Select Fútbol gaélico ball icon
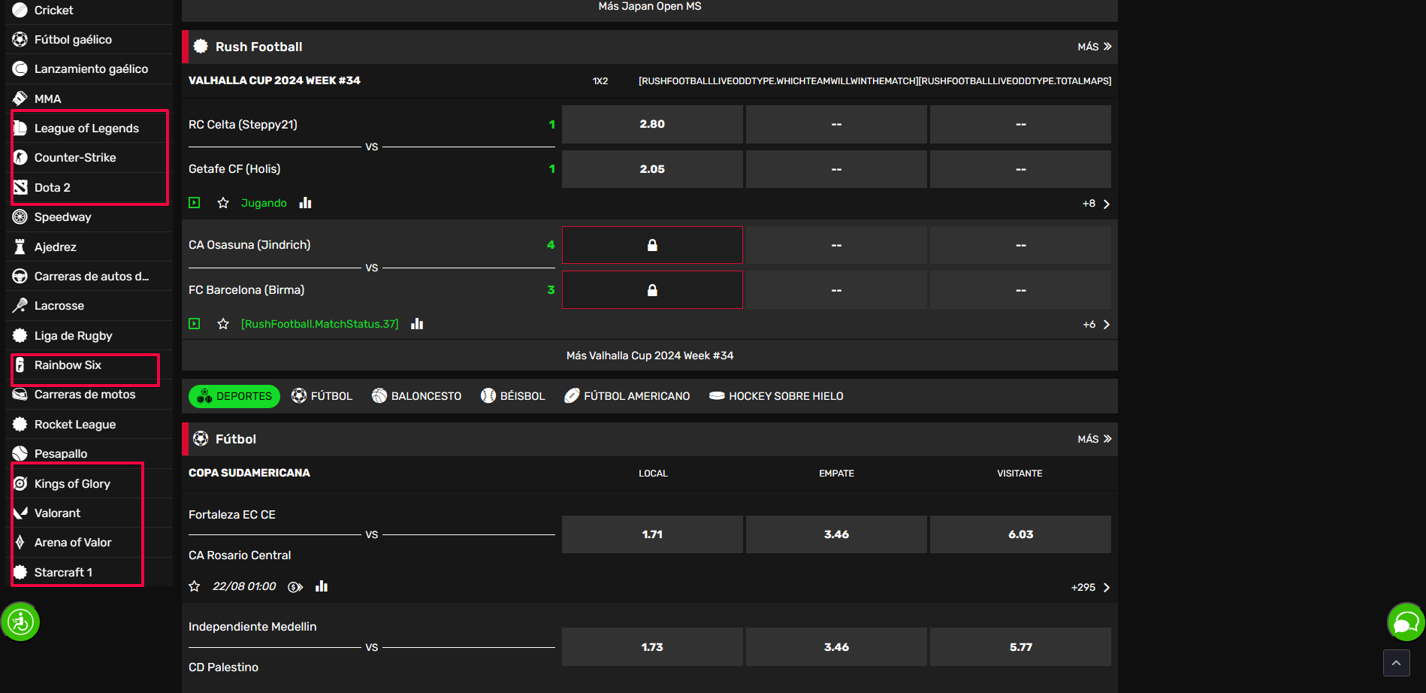Viewport: 1426px width, 693px height. [x=20, y=39]
